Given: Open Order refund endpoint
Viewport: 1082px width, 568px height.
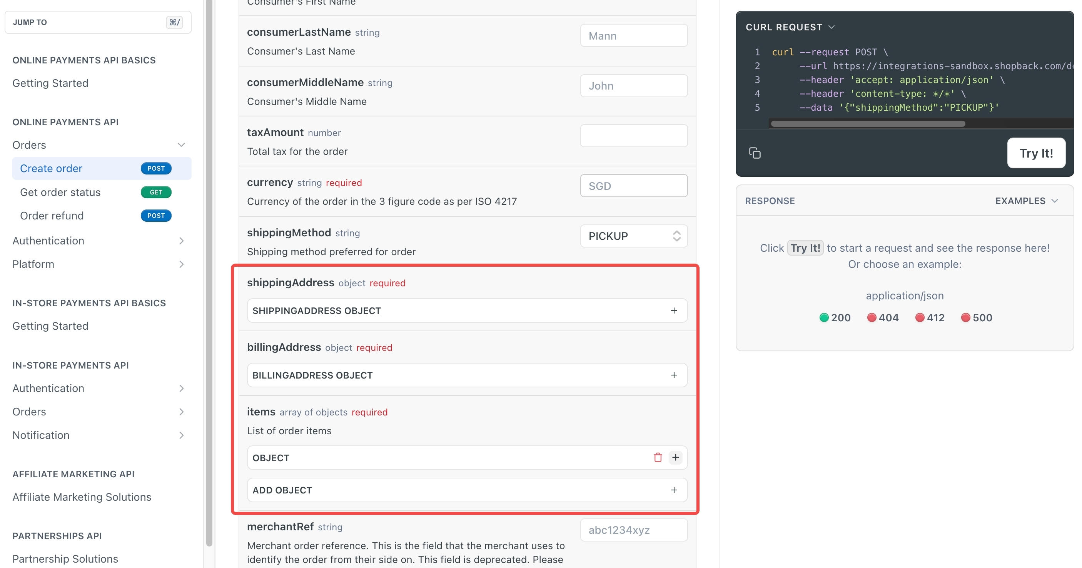Looking at the screenshot, I should point(52,216).
